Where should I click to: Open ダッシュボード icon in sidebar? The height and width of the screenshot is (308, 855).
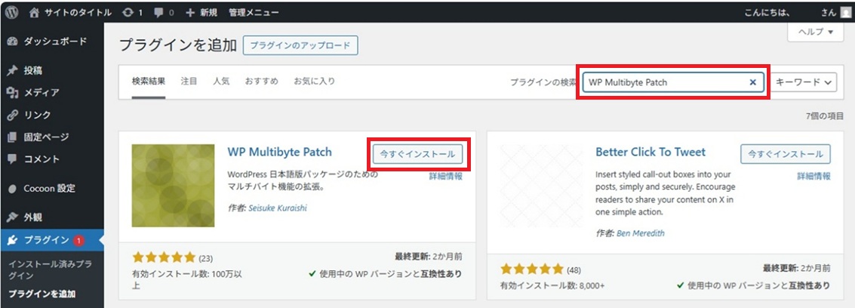pyautogui.click(x=13, y=42)
